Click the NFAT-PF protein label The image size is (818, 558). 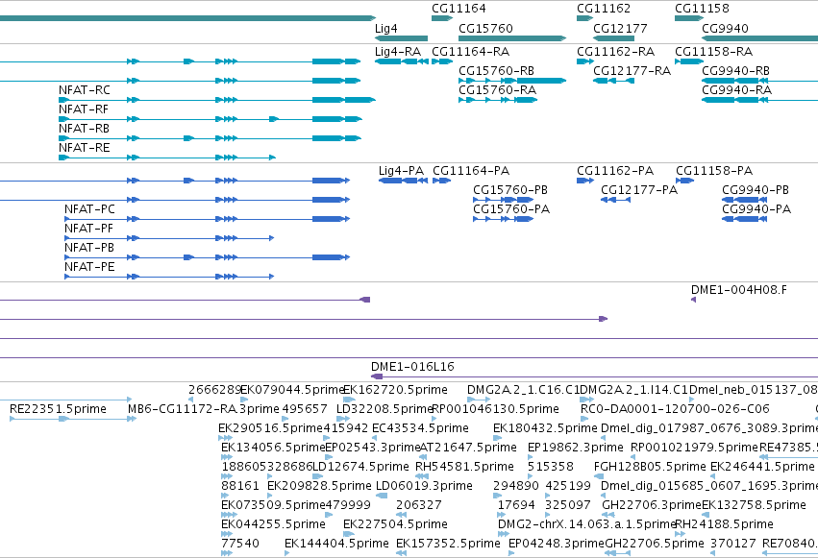click(88, 229)
